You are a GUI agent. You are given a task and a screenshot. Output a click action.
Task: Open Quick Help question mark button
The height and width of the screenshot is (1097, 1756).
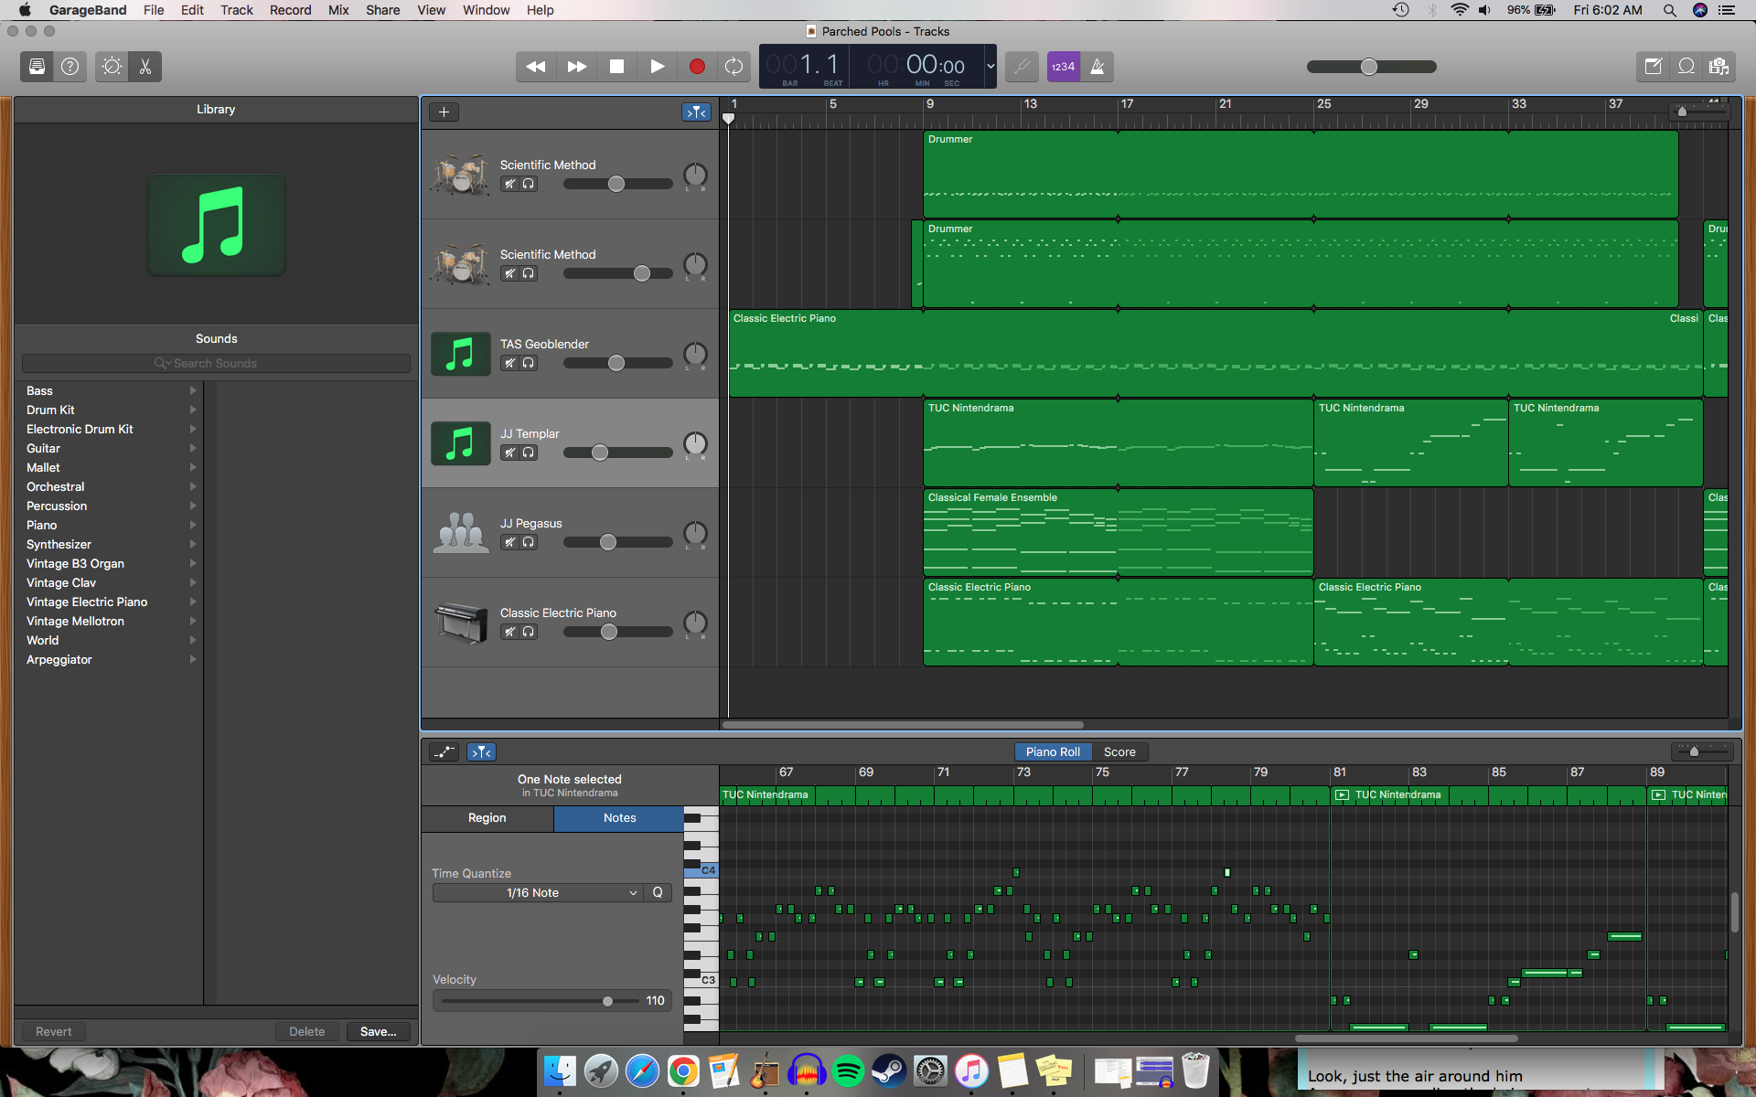pos(70,67)
